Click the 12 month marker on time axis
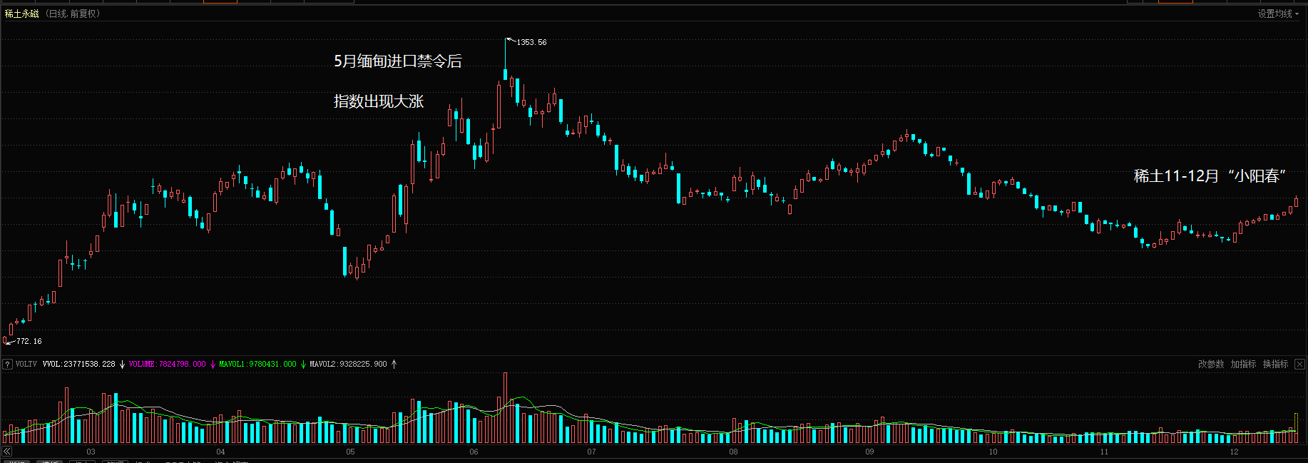 point(1234,452)
